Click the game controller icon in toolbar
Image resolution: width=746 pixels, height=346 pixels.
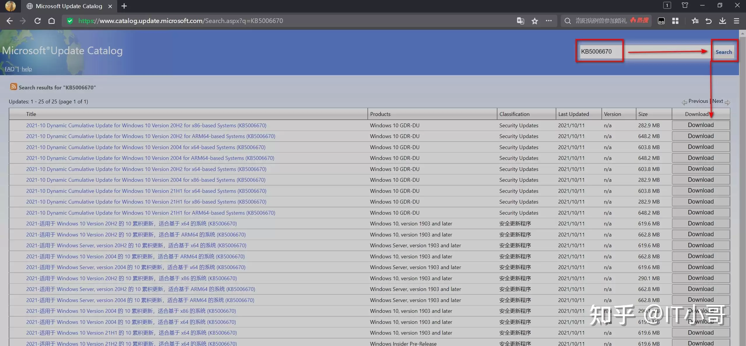(661, 21)
